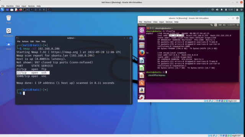Open the sound indicator in Ubuntu top bar
Image resolution: width=245 pixels, height=137 pixels.
pos(224,25)
